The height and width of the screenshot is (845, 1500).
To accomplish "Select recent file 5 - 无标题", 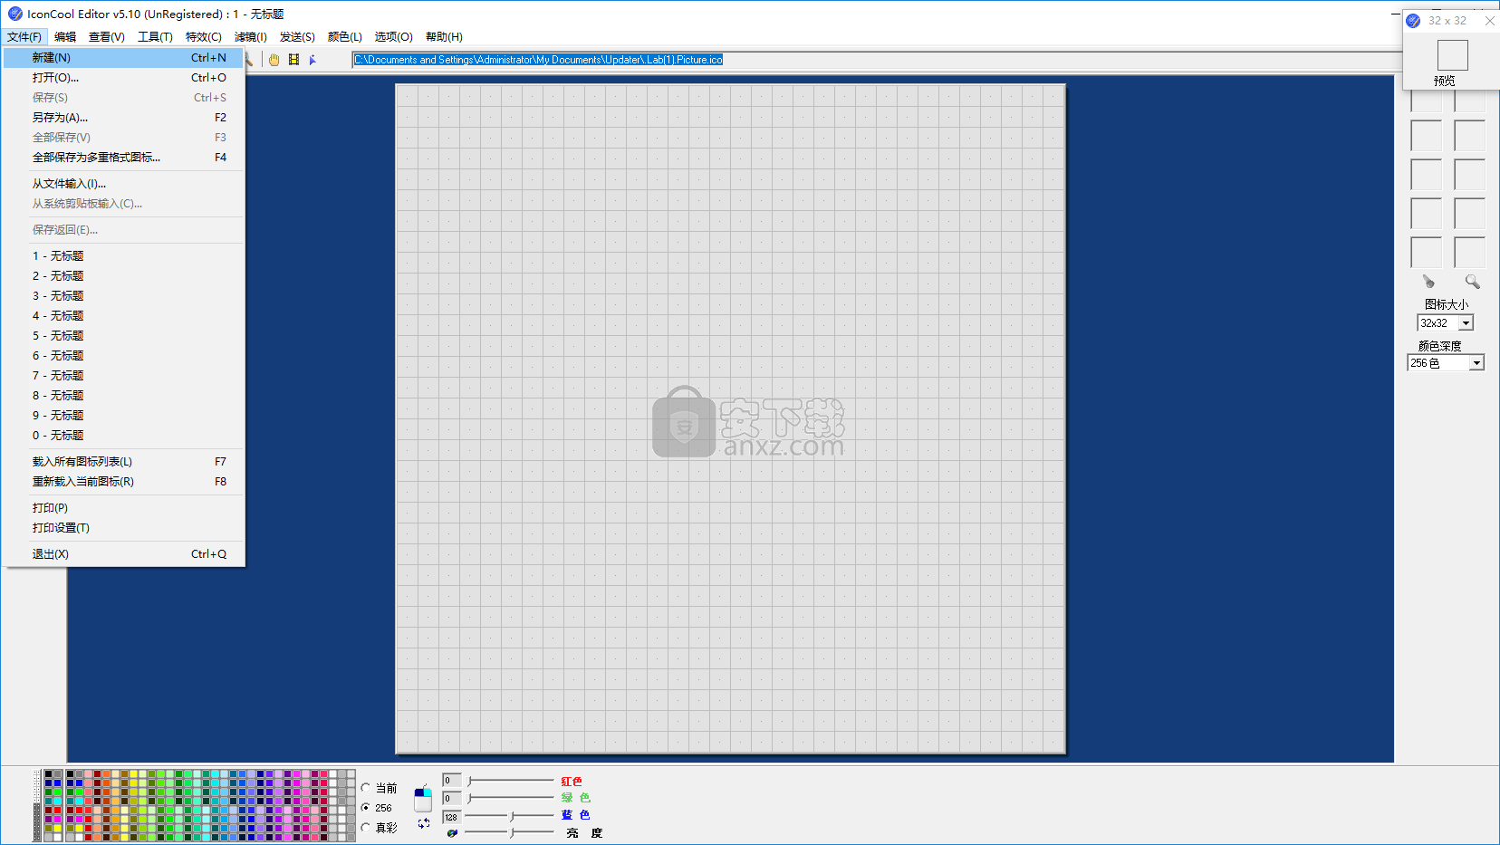I will [124, 336].
